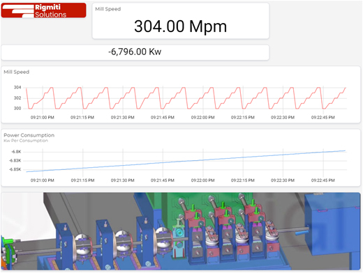
Task: Click the red mill speed sawtooth line
Action: (x=186, y=98)
